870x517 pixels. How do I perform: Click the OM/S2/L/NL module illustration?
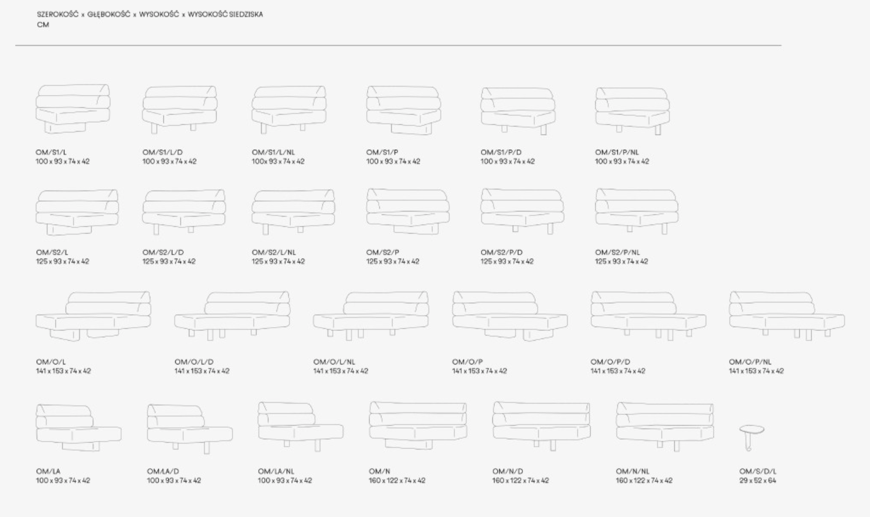(x=294, y=212)
